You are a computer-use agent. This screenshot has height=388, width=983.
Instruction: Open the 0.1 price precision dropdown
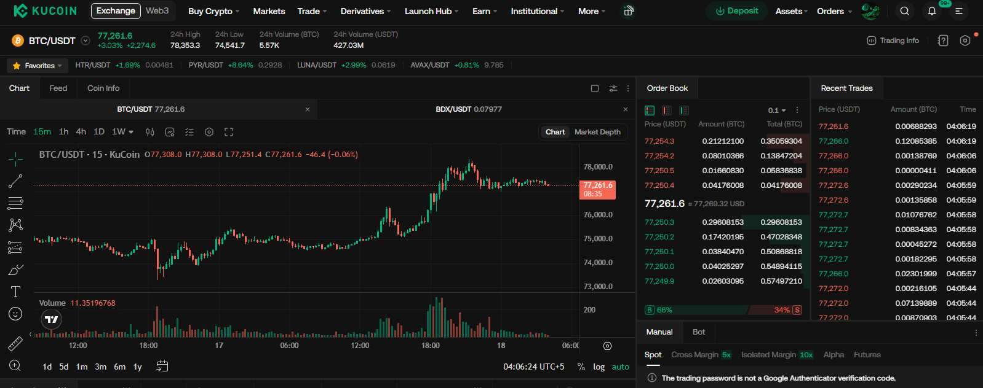click(777, 111)
